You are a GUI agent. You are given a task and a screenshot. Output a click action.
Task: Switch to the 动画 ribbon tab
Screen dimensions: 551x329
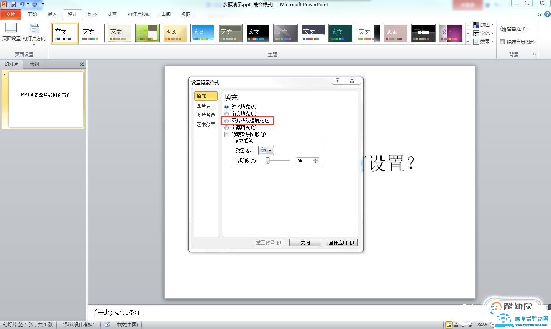point(112,14)
